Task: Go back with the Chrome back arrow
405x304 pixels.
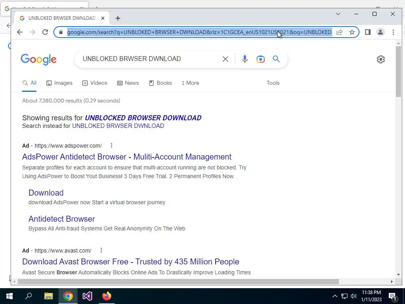Action: 20,32
